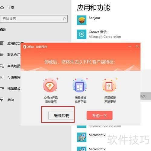This screenshot has height=151, width=151.
Task: Minimize the Office uninstall dialog
Action: tap(130, 47)
